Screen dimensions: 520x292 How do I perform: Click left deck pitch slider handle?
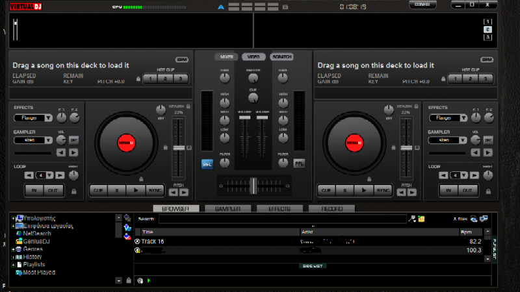coord(179,148)
